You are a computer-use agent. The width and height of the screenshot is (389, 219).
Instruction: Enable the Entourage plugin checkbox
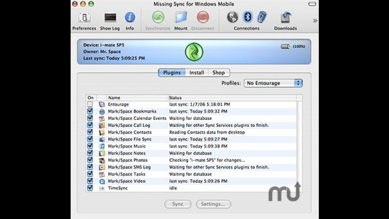[90, 105]
